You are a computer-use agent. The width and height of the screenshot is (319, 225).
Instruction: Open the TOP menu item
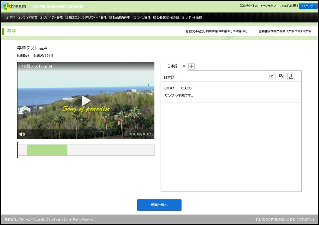11,17
